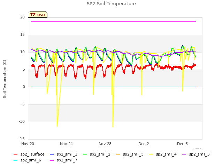Toggle the sp2_smT_2 legend entry
The width and height of the screenshot is (223, 167).
[x=97, y=154]
